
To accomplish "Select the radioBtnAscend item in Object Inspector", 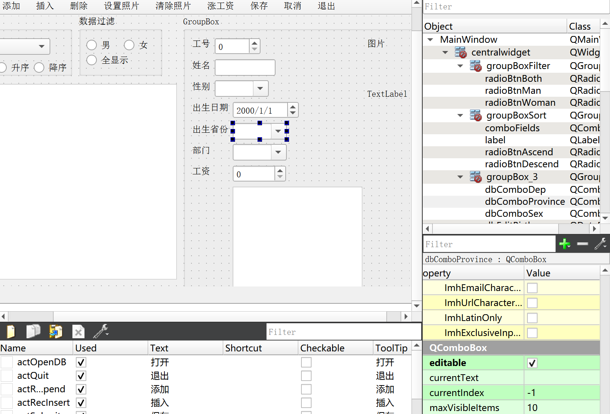I will (x=519, y=152).
